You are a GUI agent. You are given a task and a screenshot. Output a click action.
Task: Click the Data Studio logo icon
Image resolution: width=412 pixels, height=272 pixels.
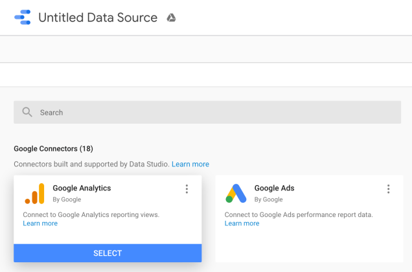click(x=22, y=17)
